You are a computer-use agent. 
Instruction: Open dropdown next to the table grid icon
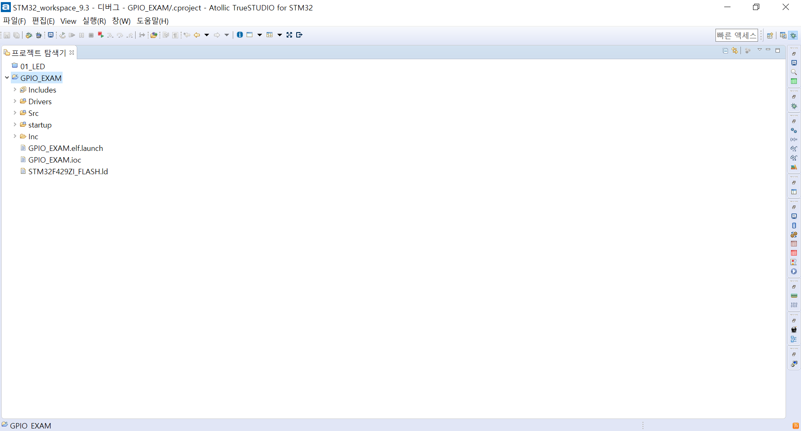pos(280,35)
